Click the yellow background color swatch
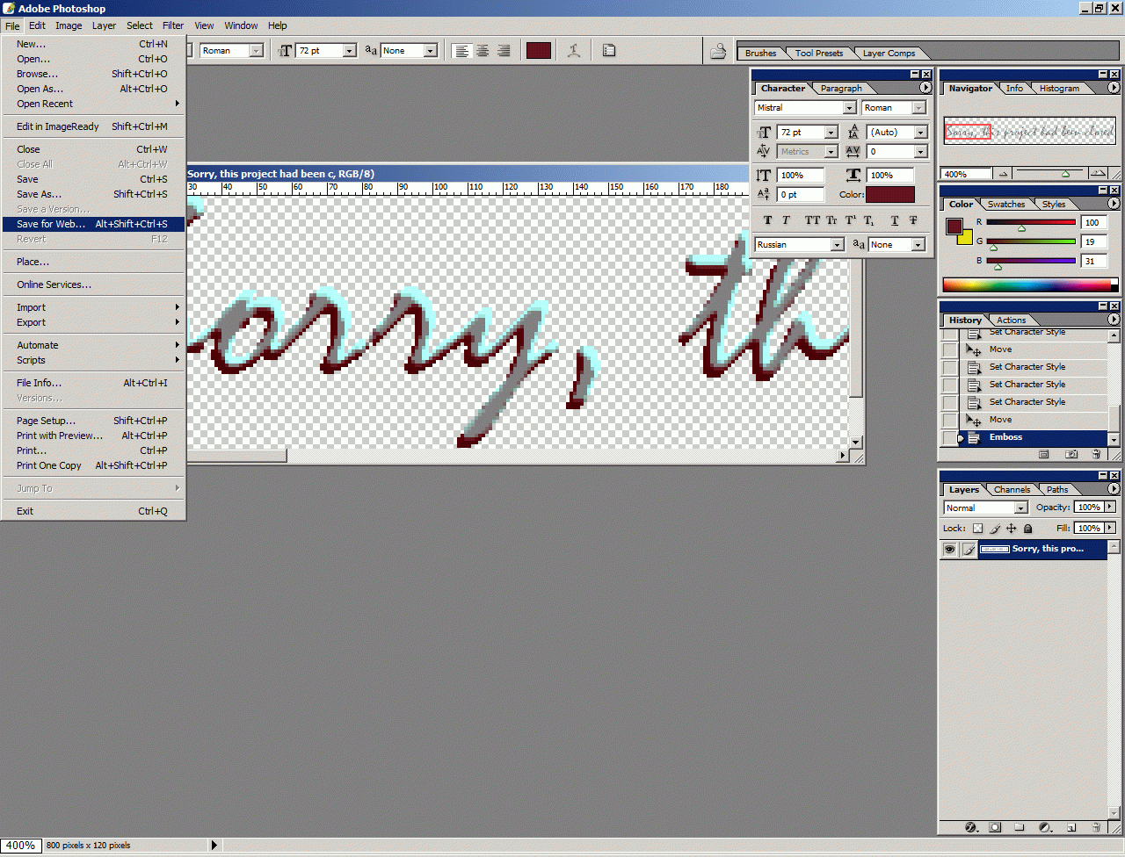1125x857 pixels. click(967, 238)
